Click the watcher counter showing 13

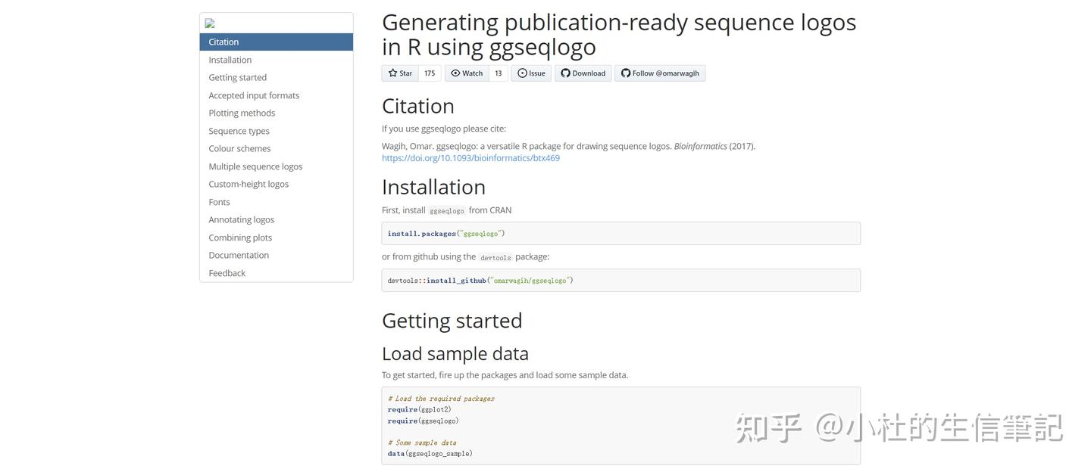pos(497,72)
